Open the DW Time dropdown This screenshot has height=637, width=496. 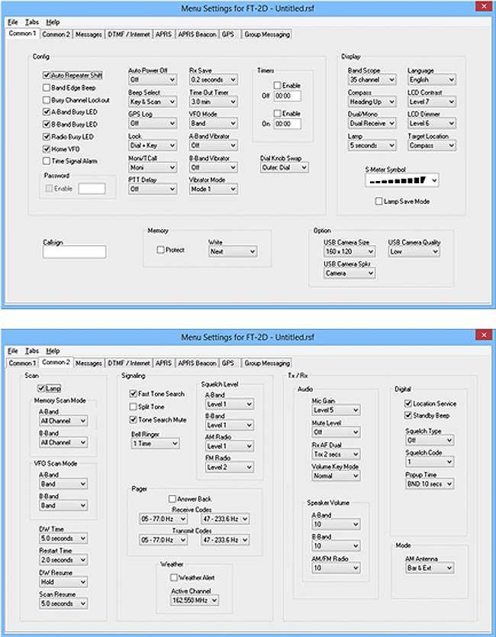pos(63,538)
